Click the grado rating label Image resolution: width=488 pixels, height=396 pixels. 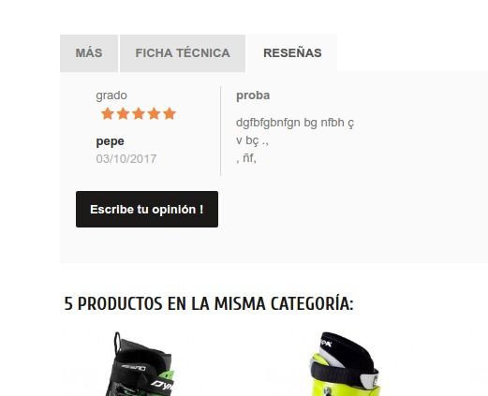click(111, 95)
